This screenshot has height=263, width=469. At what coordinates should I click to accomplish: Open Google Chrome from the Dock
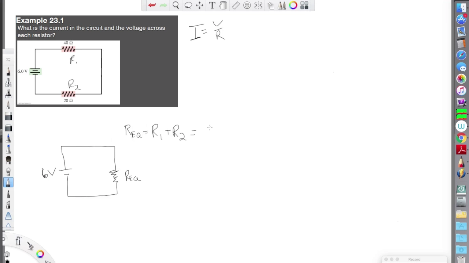pos(461,138)
